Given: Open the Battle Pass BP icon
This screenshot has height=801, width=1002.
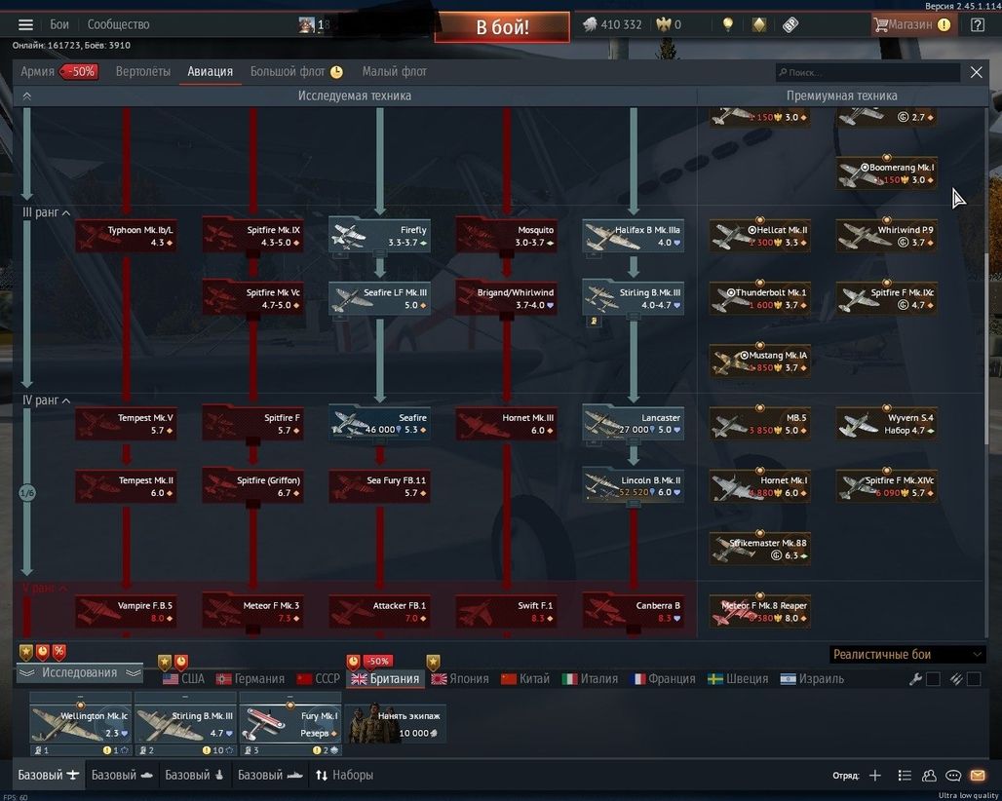Looking at the screenshot, I should [x=790, y=25].
